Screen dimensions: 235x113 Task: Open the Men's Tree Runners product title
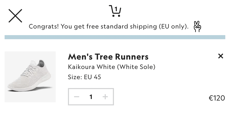click(108, 56)
